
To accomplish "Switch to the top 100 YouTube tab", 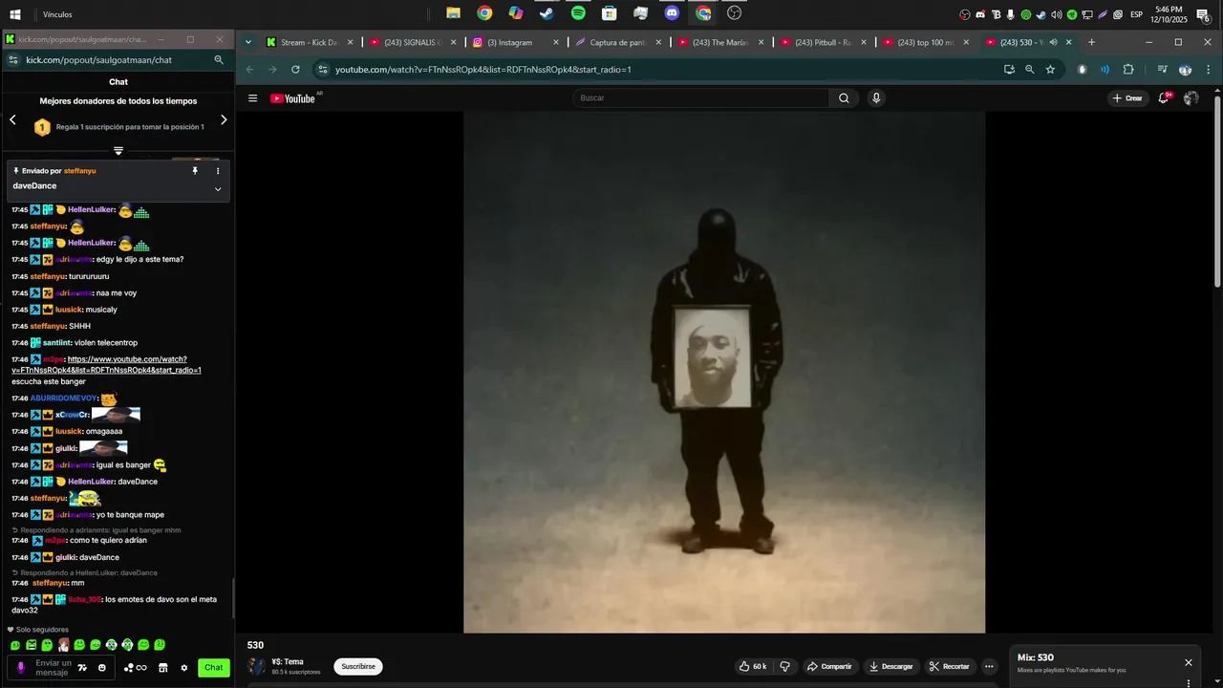I will click(x=925, y=42).
